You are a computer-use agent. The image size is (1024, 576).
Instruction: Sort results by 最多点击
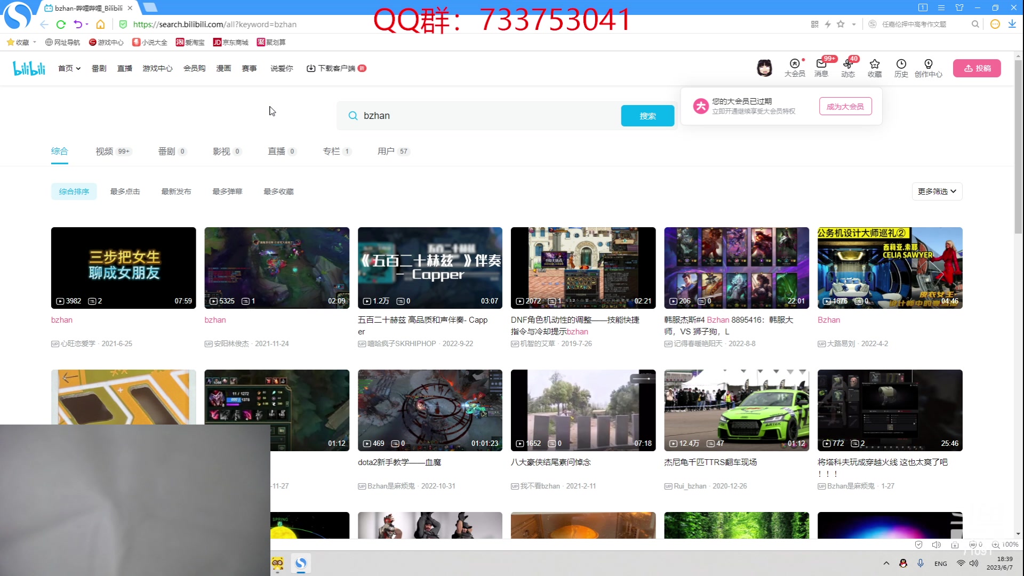click(125, 191)
